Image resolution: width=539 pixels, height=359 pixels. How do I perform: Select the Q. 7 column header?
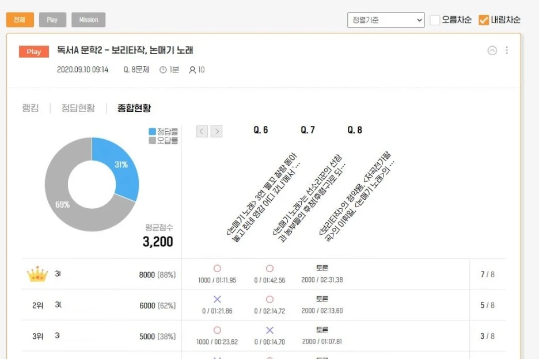click(308, 130)
